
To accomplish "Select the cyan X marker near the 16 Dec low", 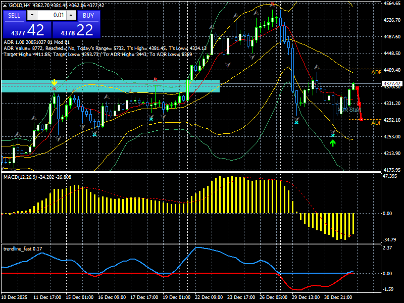I will [94, 134].
